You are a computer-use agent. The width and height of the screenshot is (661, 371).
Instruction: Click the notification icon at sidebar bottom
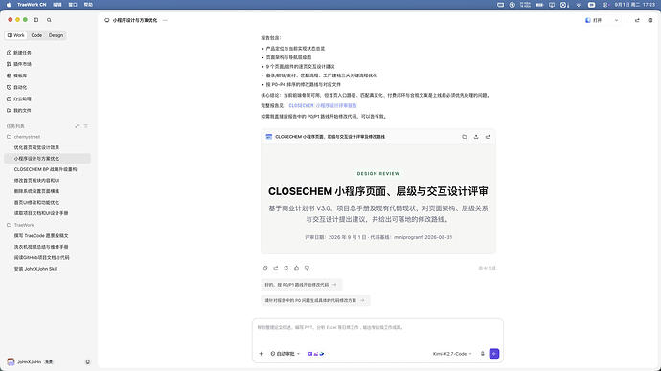tap(88, 361)
